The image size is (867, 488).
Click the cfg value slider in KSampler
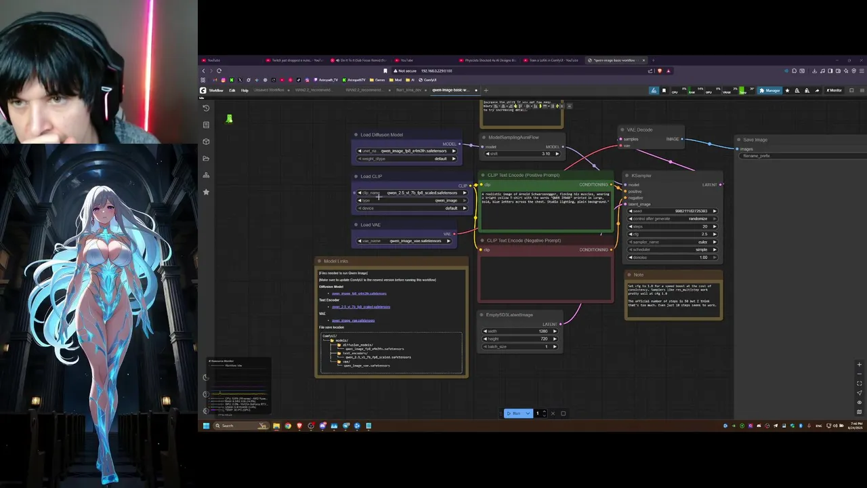673,234
